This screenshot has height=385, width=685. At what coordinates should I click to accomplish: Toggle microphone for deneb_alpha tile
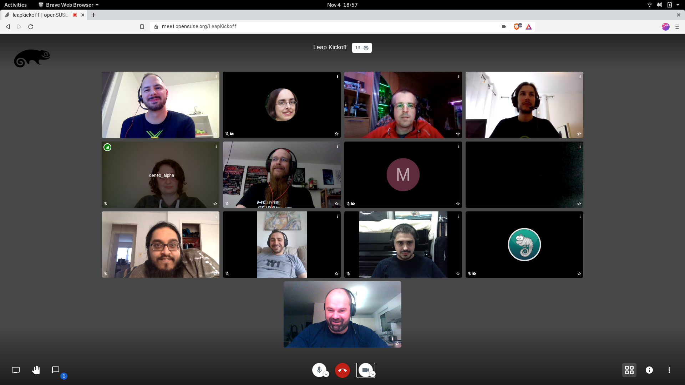[x=106, y=203]
